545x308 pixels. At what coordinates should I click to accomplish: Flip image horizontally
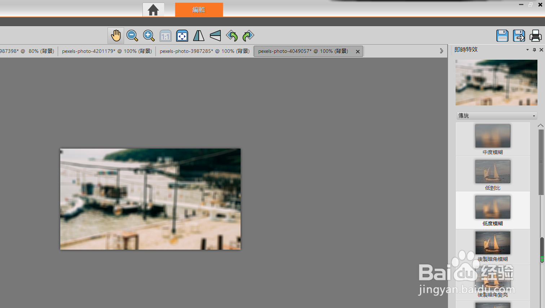(x=199, y=36)
